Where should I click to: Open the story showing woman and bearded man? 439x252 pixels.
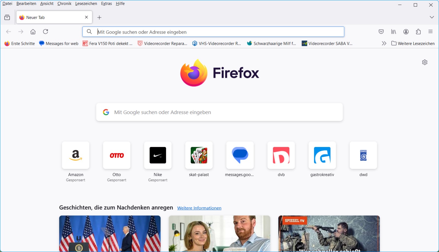pyautogui.click(x=219, y=234)
